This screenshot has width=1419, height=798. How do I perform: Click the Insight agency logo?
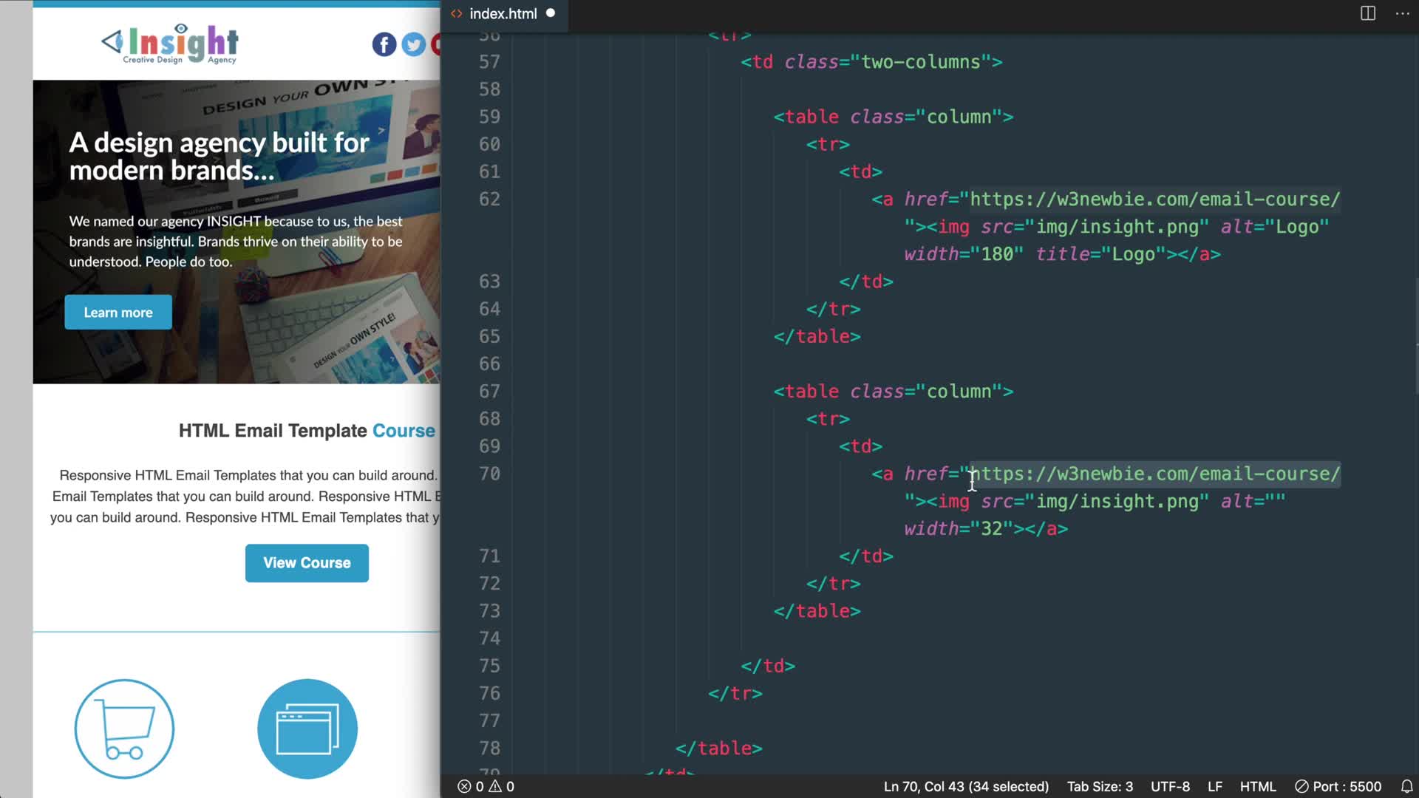click(171, 44)
